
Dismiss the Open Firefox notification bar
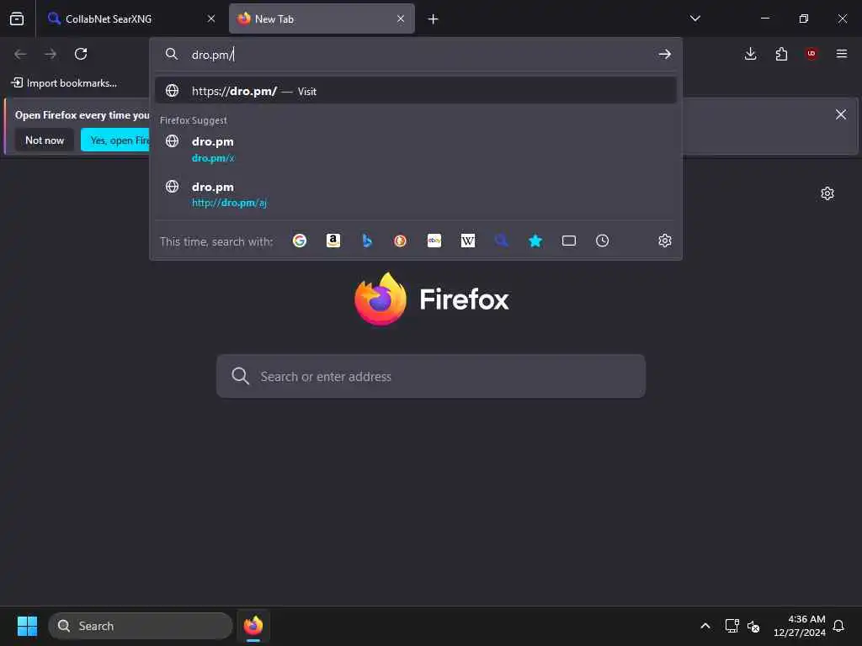pos(841,114)
